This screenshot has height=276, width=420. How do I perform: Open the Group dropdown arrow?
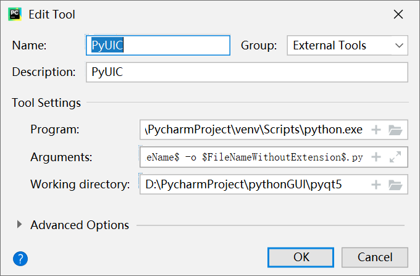[x=399, y=46]
